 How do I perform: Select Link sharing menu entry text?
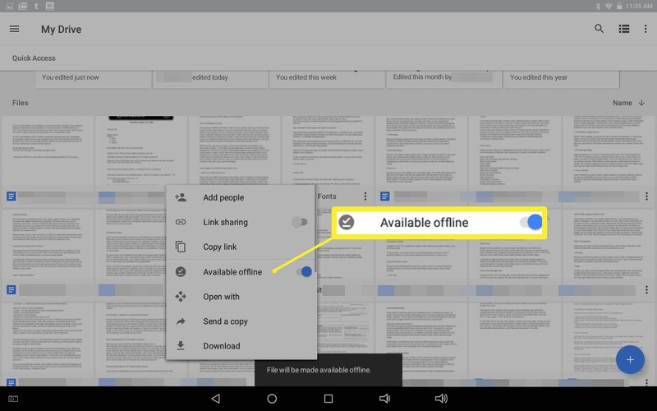[x=225, y=222]
